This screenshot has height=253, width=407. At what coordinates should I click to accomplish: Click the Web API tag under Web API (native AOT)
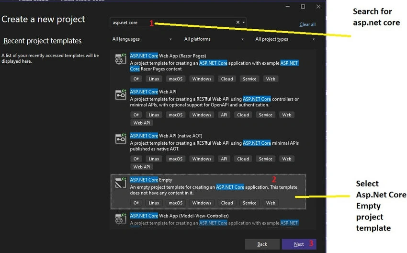pyautogui.click(x=141, y=167)
